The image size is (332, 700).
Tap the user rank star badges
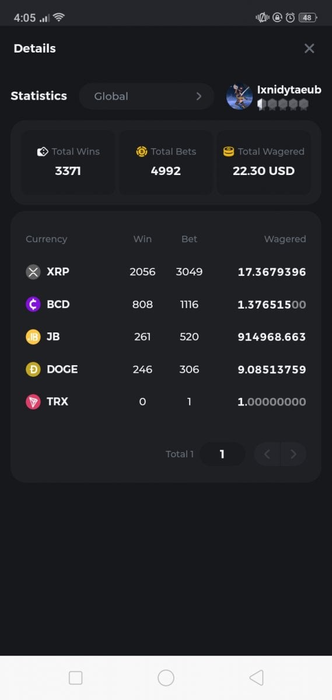pyautogui.click(x=282, y=104)
